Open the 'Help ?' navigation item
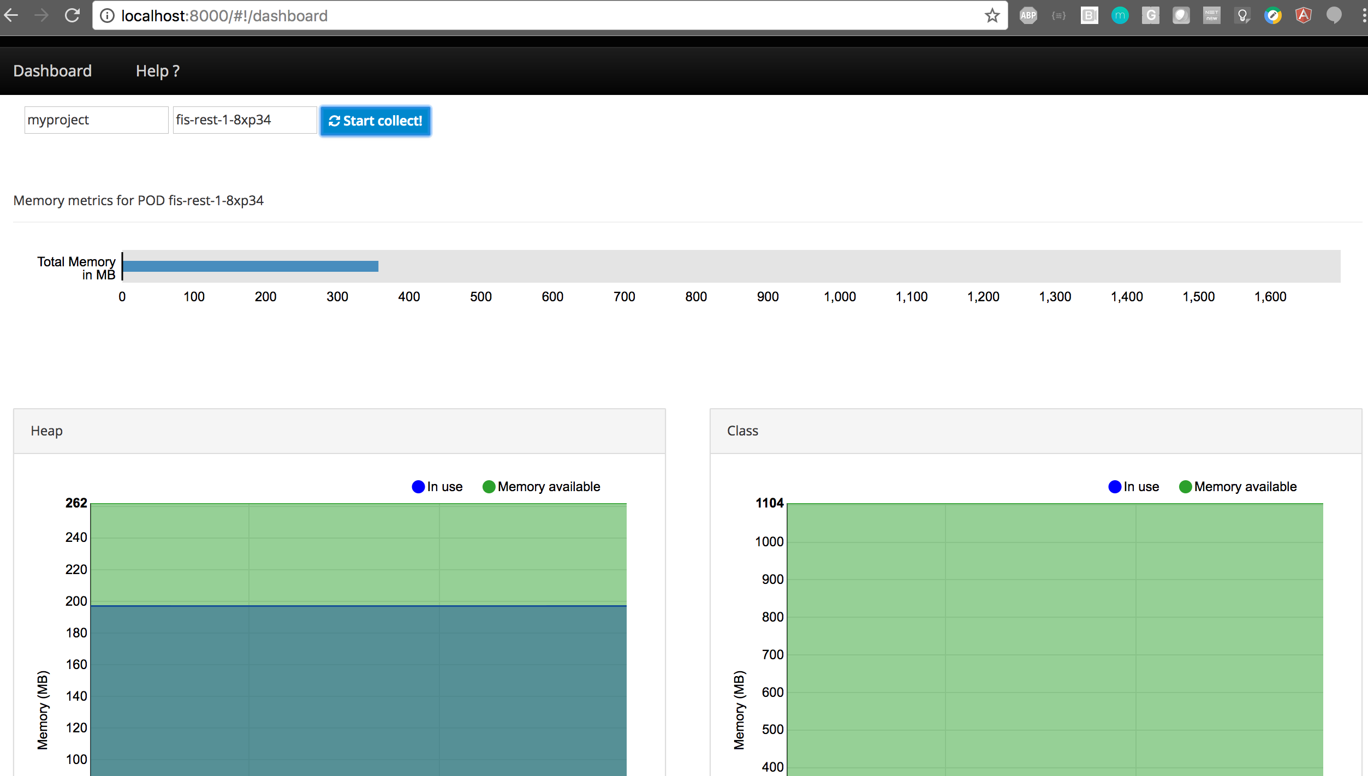Screen dimensions: 1368x776 pos(157,71)
